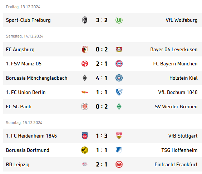Viewport: 202px width, 174px height.
Task: Open the 3:2 Freiburg vs Wolfsburg result
Action: click(x=102, y=20)
